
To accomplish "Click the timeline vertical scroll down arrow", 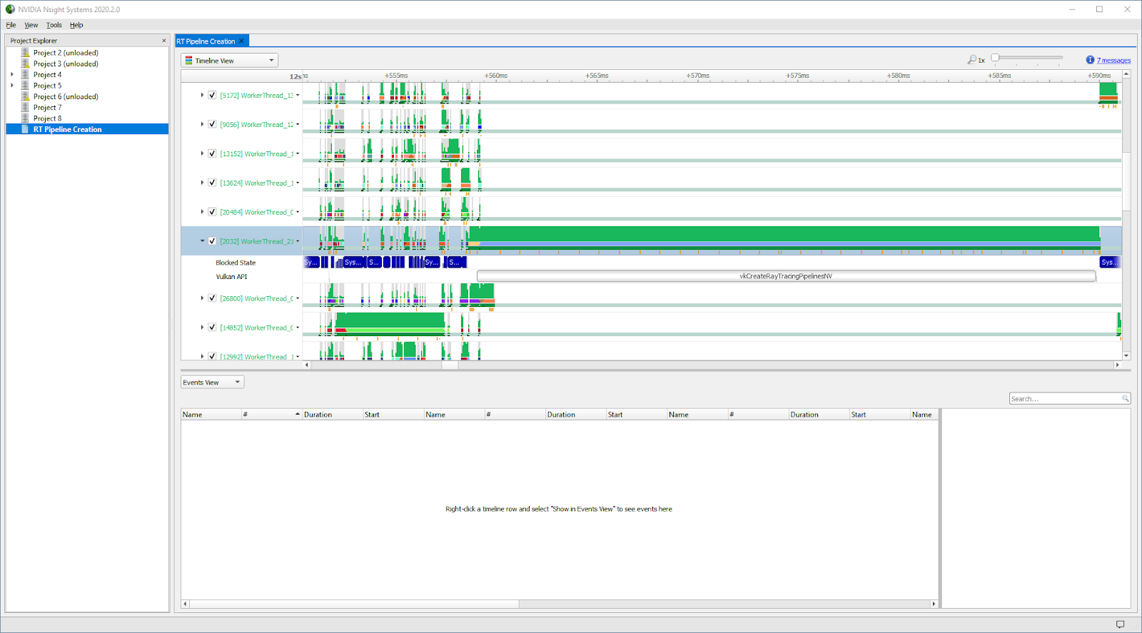I will coord(1126,355).
